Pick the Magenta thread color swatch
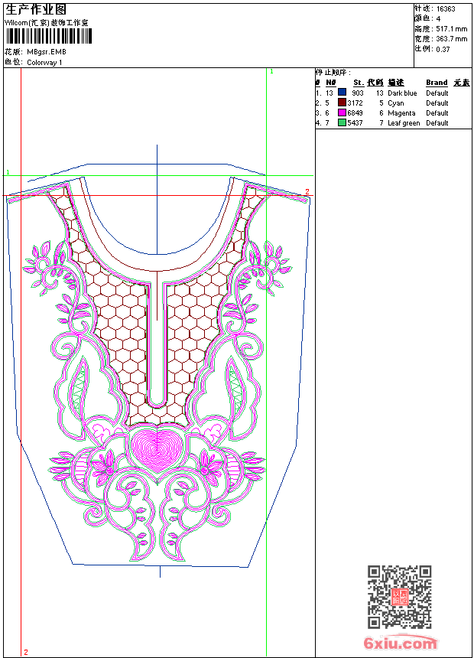This screenshot has width=474, height=658. pos(342,112)
